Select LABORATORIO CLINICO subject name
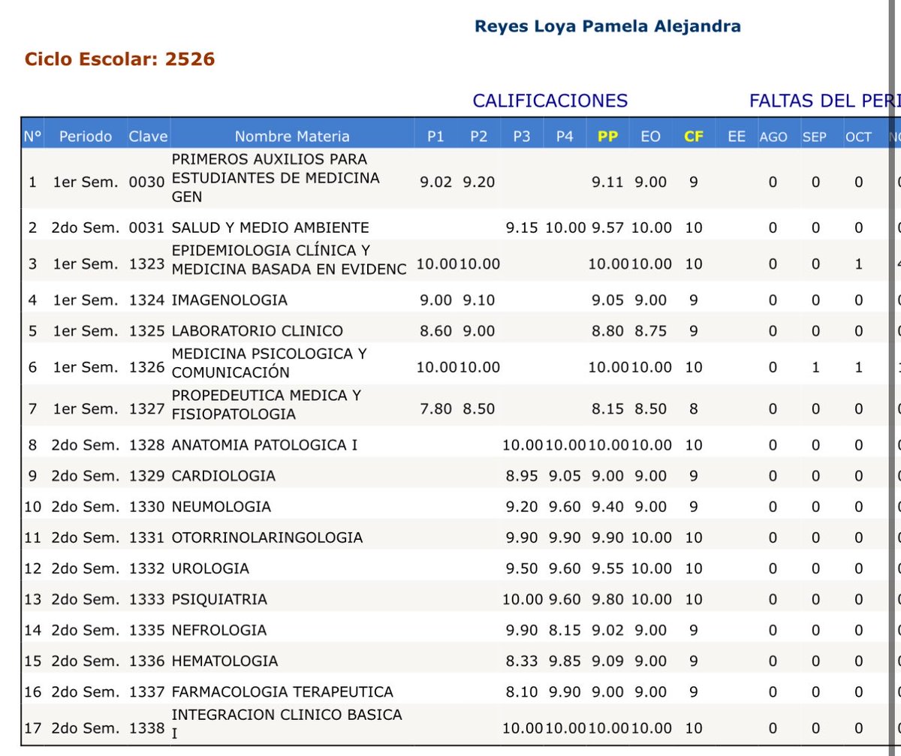Image resolution: width=901 pixels, height=756 pixels. 258,331
